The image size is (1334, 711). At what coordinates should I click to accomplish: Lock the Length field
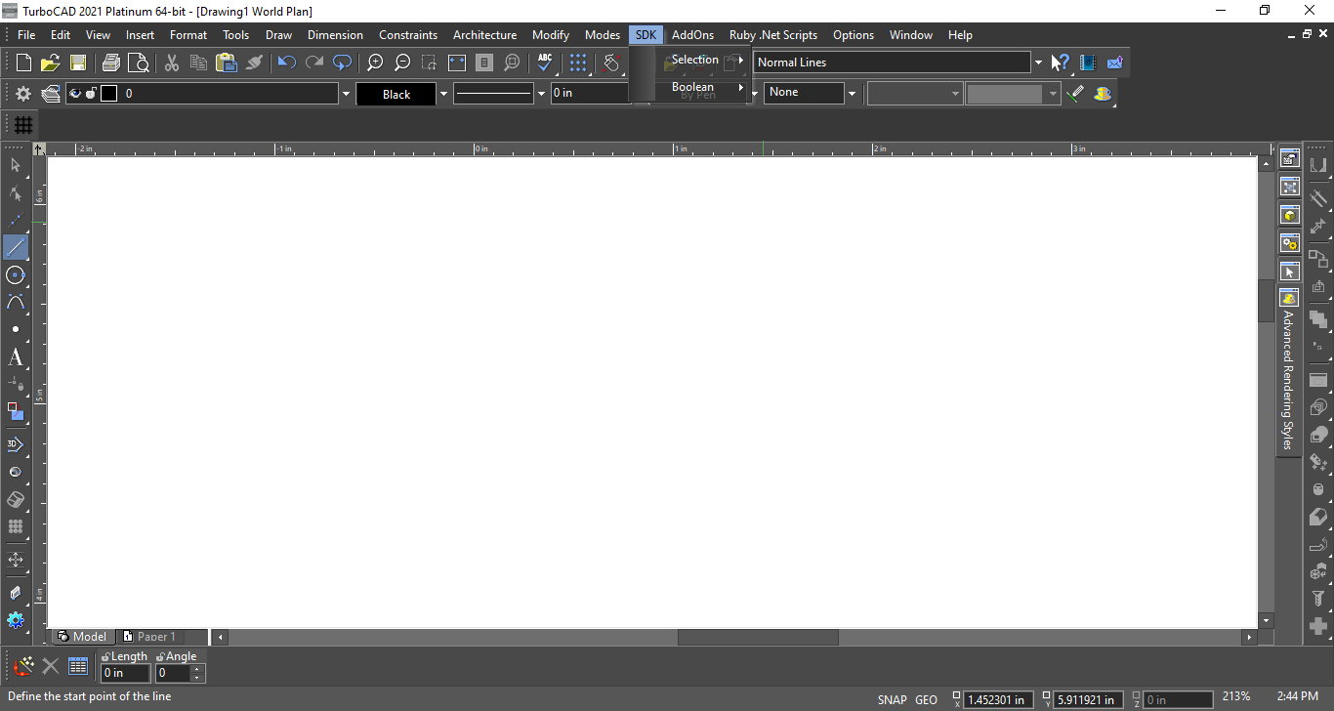click(x=105, y=657)
